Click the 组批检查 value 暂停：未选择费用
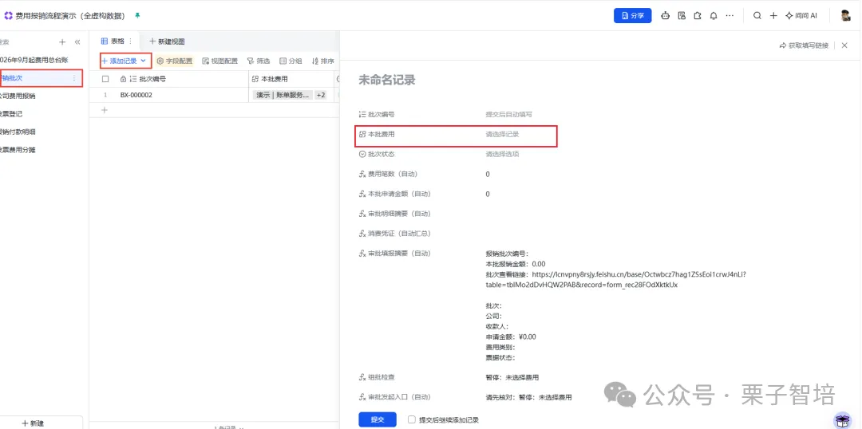This screenshot has height=429, width=862. [512, 377]
